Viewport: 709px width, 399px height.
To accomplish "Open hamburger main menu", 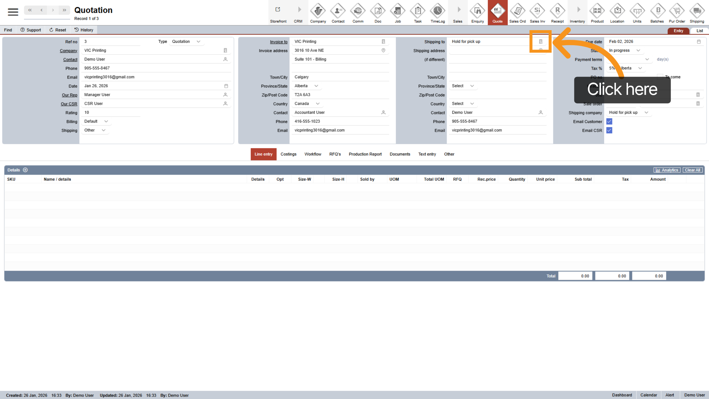I will pos(13,12).
